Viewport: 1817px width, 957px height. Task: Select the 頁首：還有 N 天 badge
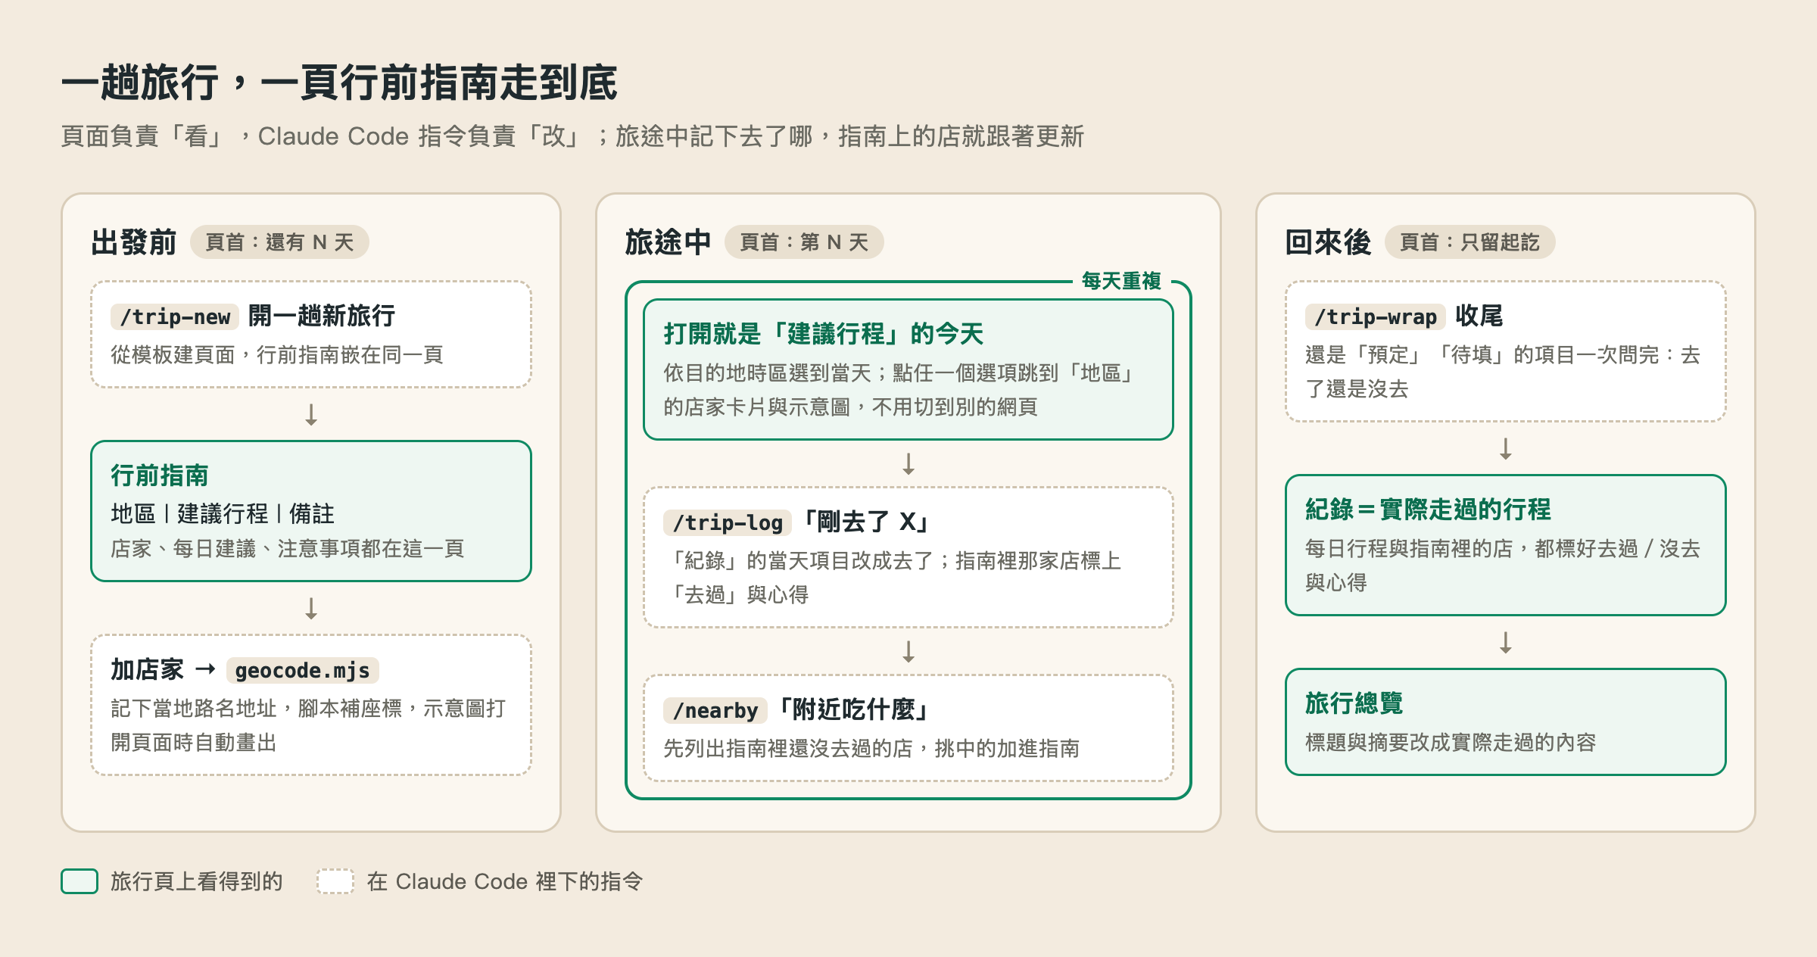[x=279, y=242]
